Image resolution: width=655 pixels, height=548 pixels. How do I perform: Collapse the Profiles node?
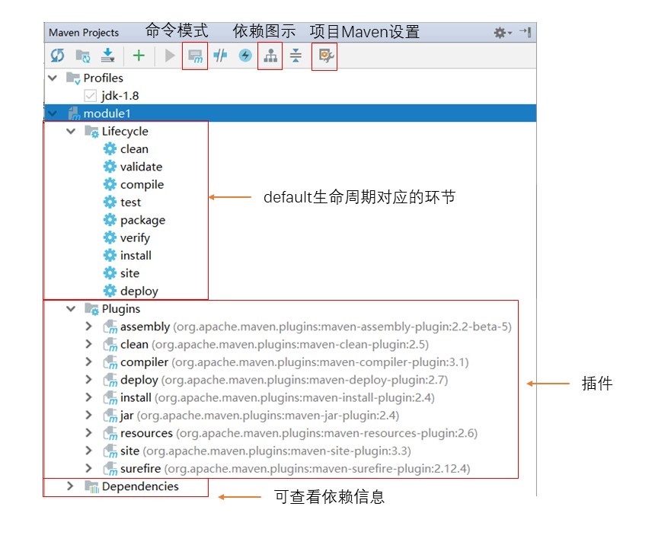point(53,78)
